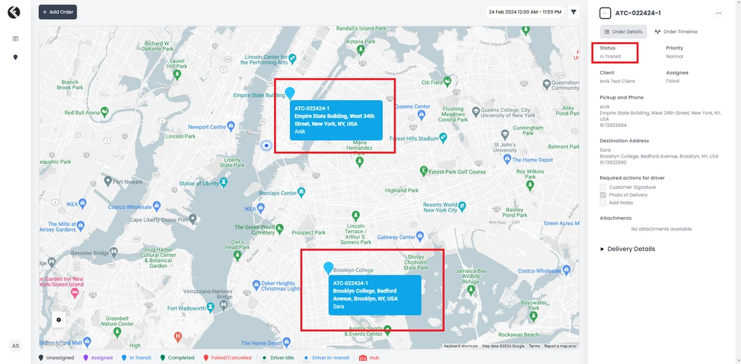The height and width of the screenshot is (364, 741).
Task: Uncheck the Photo of Delivery checkbox
Action: coord(603,195)
